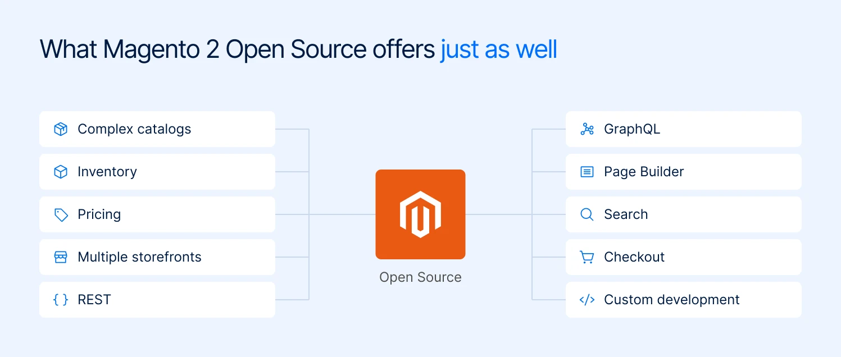Screen dimensions: 841x357
Task: Select the "Page Builder" label
Action: pos(644,172)
